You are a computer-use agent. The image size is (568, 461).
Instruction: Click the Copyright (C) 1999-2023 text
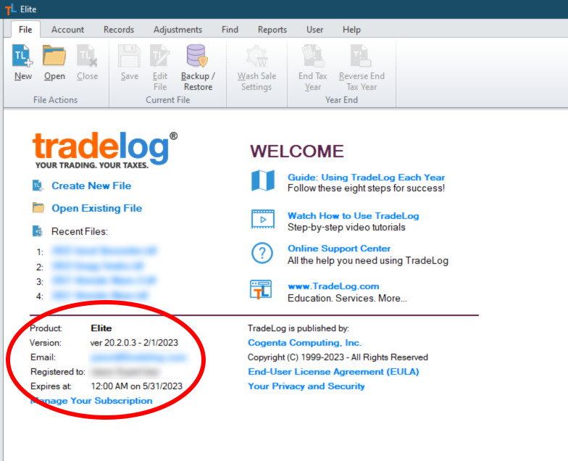coord(338,357)
